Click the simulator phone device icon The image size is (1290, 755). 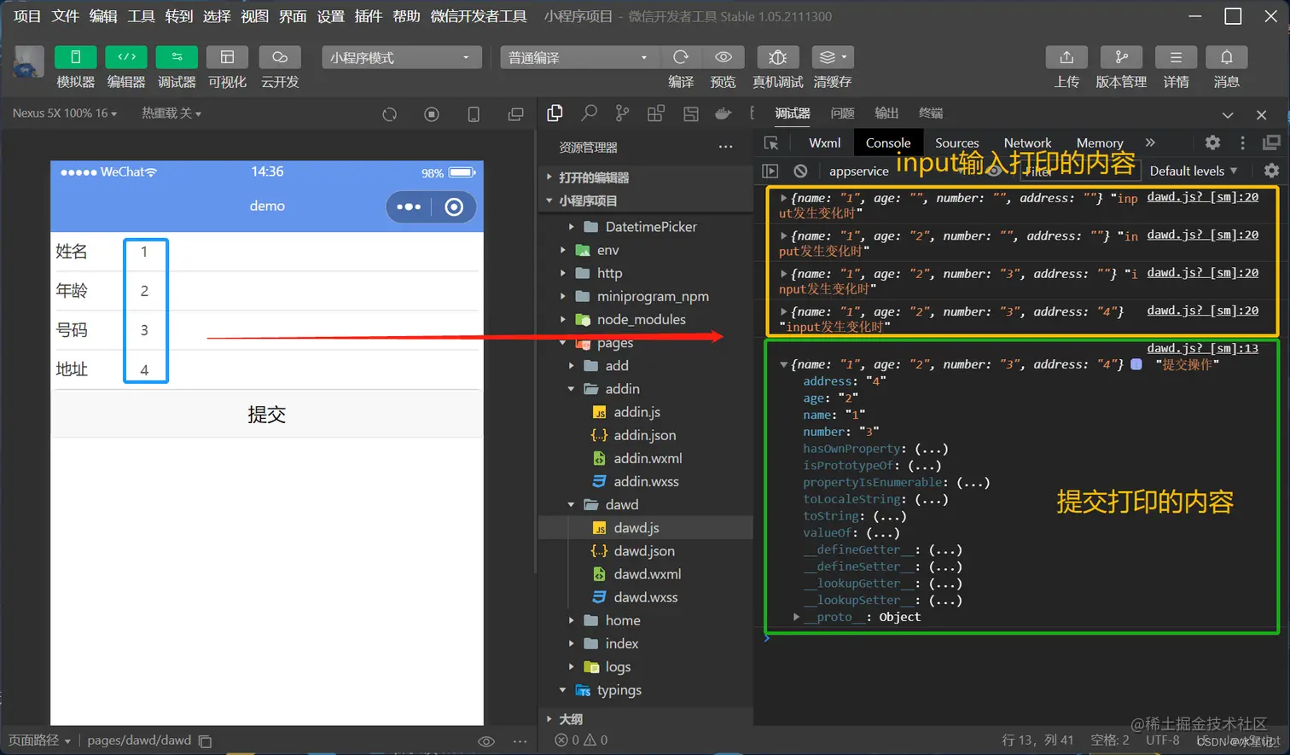(x=474, y=114)
